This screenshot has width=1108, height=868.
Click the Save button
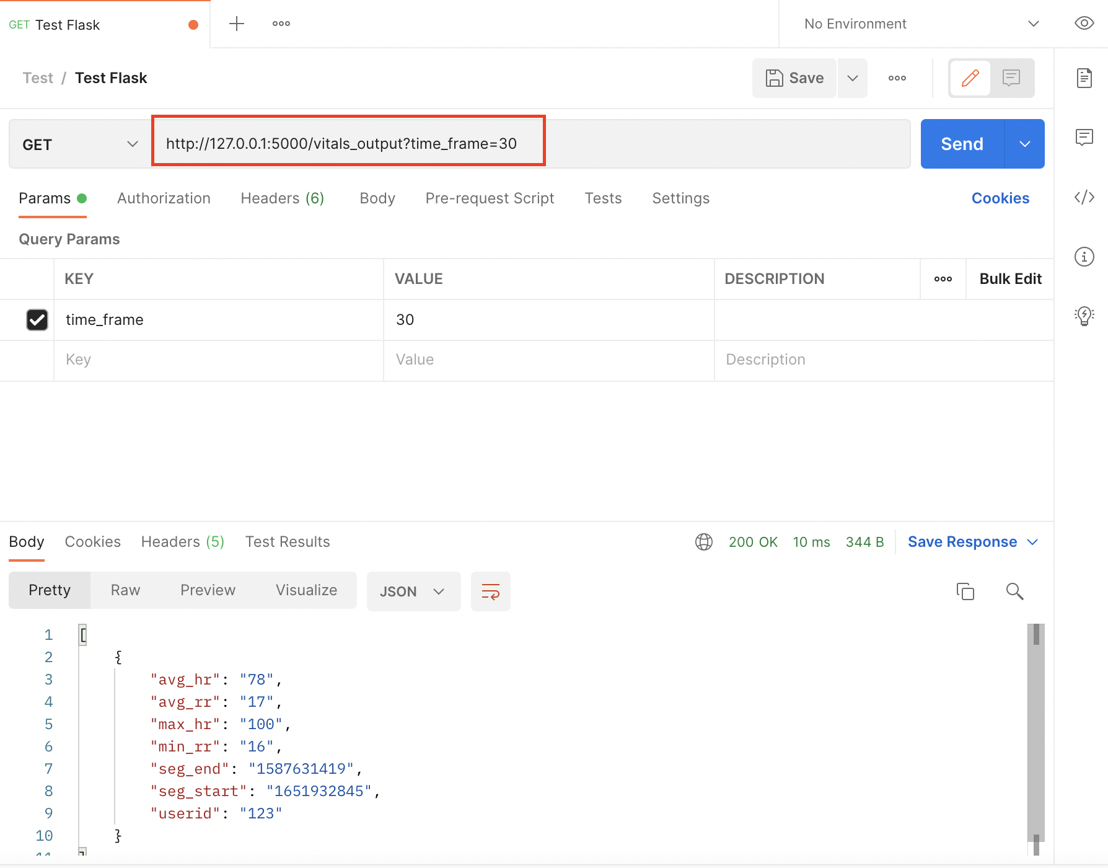point(794,78)
